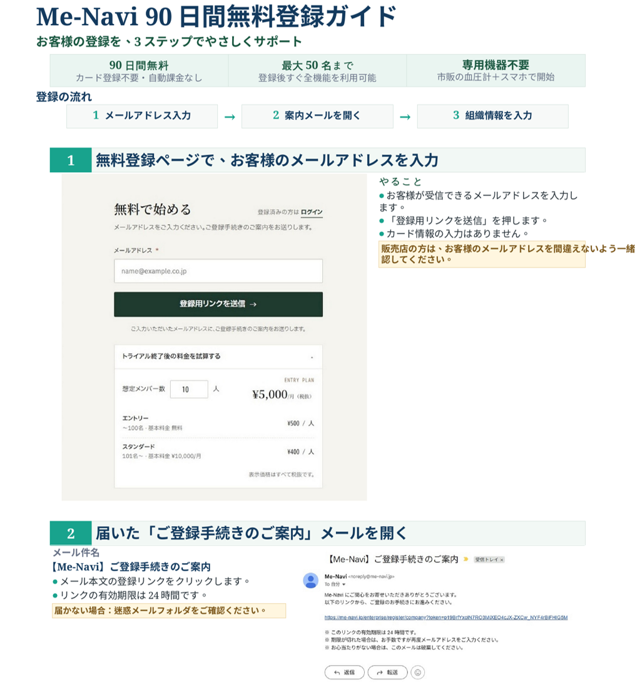Click the noreply@me-navi.jp sender address
635x697 pixels.
(371, 577)
